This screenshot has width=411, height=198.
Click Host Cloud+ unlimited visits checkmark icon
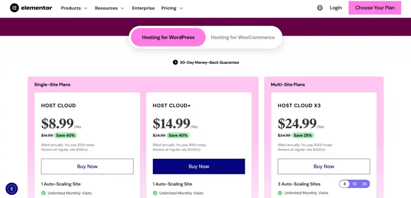(155, 193)
